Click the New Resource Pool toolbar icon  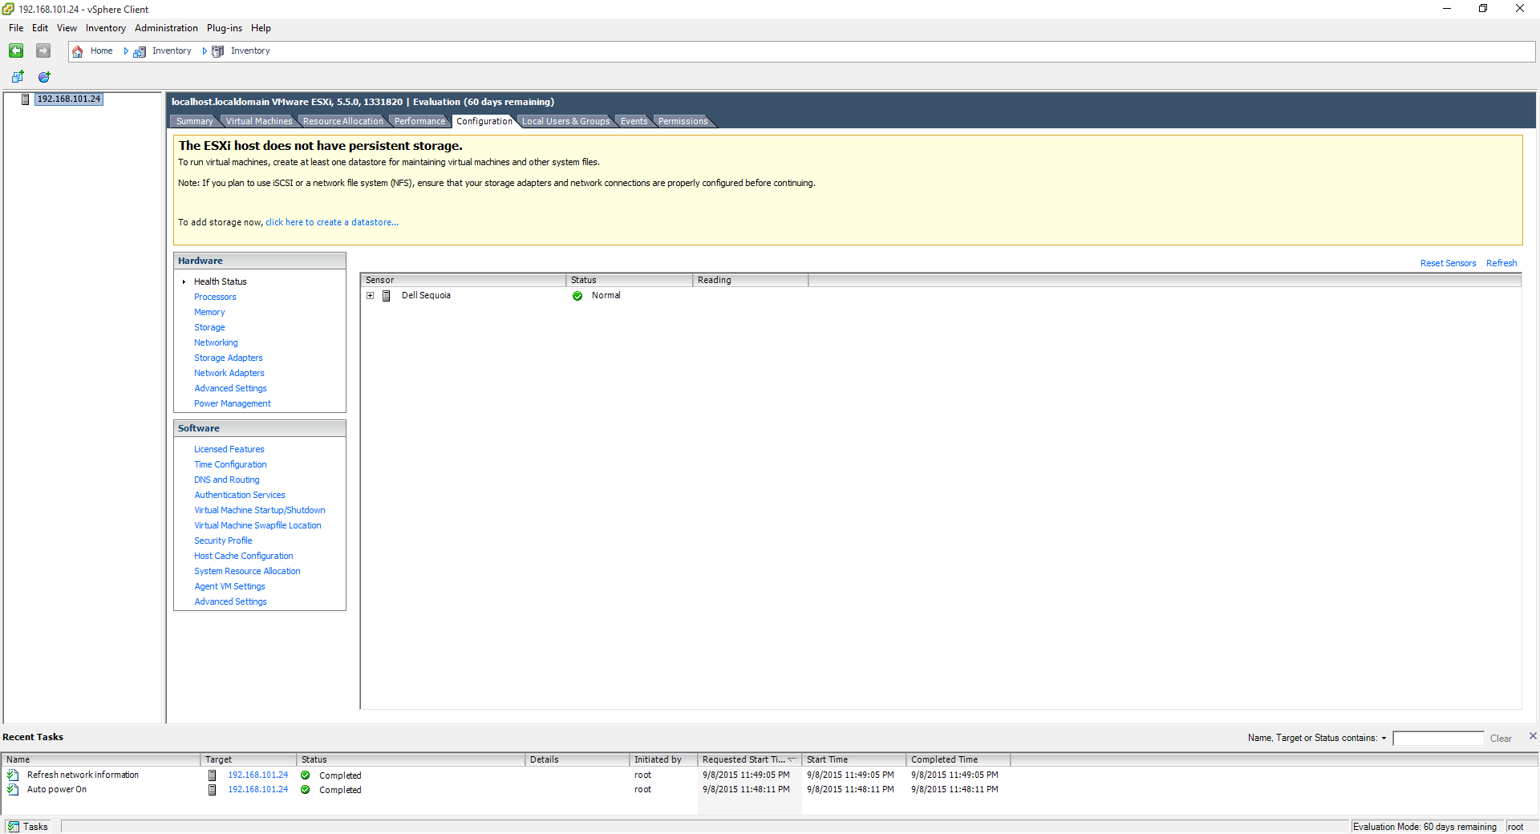[44, 77]
